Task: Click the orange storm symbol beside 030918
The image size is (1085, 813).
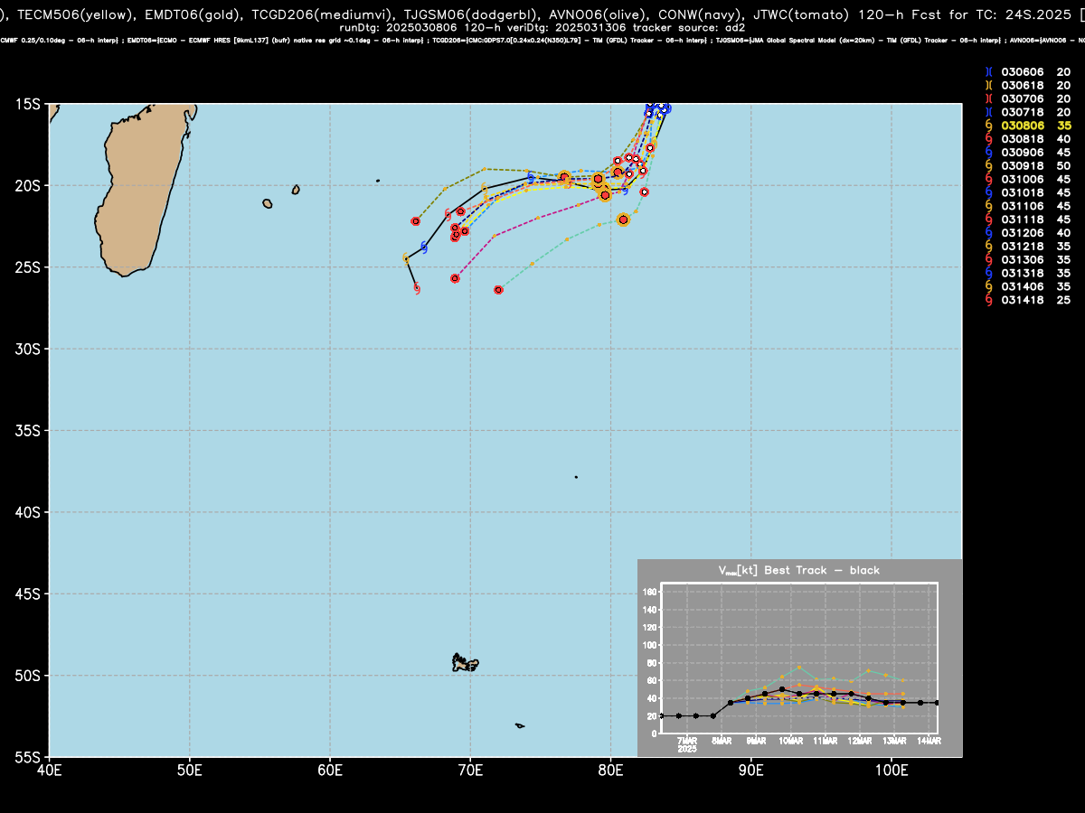Action: (989, 166)
